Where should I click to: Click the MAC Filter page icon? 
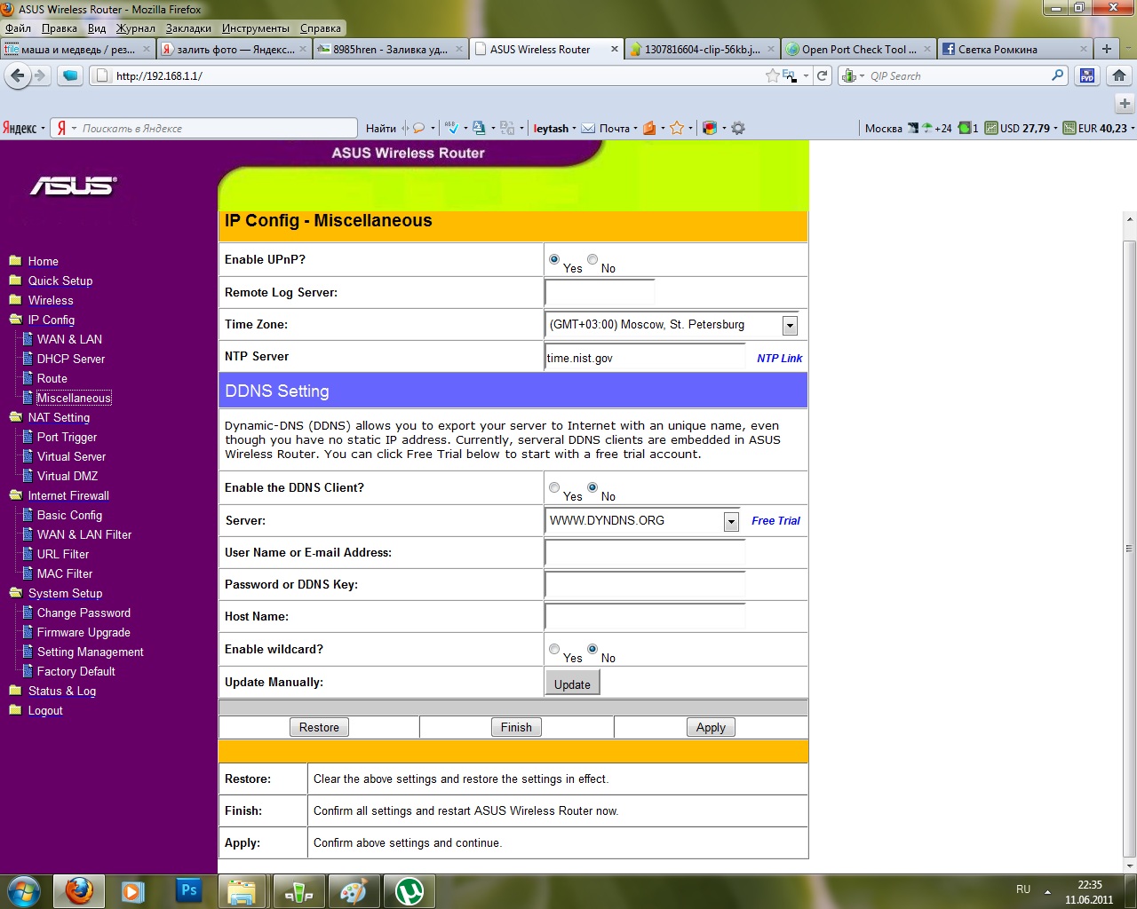click(28, 573)
